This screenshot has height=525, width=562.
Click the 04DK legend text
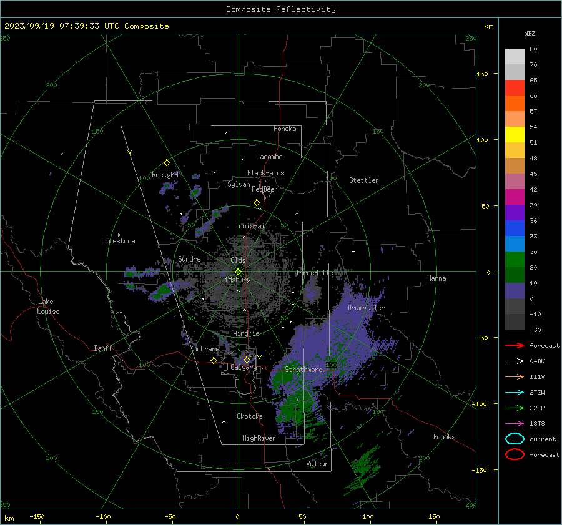tap(537, 361)
